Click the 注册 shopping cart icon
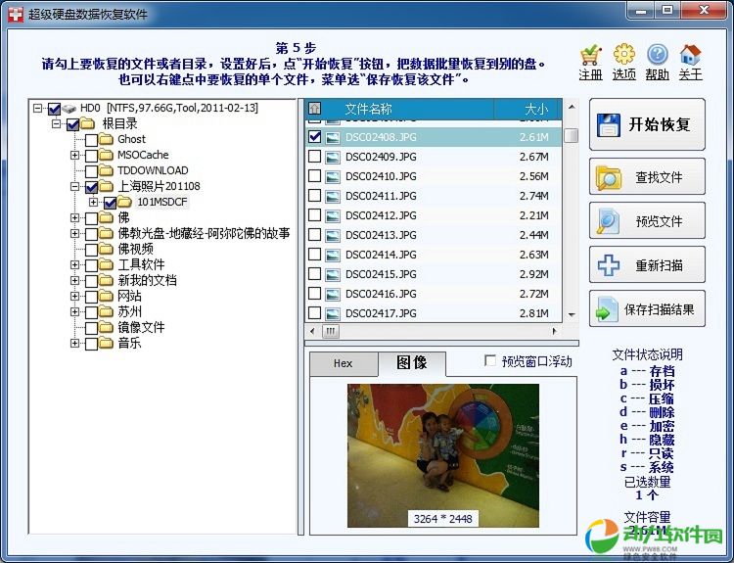The height and width of the screenshot is (563, 734). click(x=590, y=54)
